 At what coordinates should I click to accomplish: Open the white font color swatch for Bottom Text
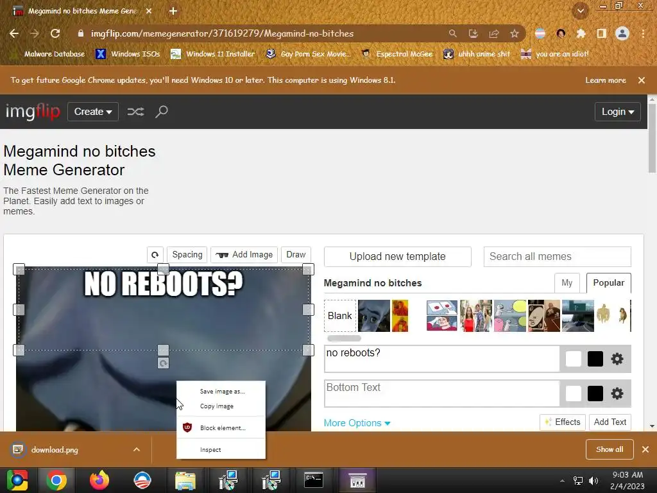click(573, 394)
